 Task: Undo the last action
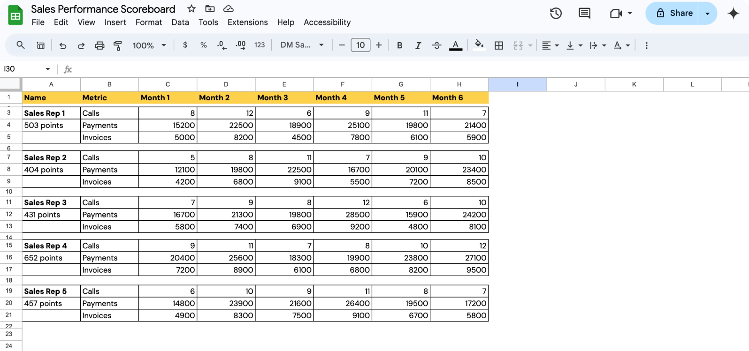[x=62, y=45]
